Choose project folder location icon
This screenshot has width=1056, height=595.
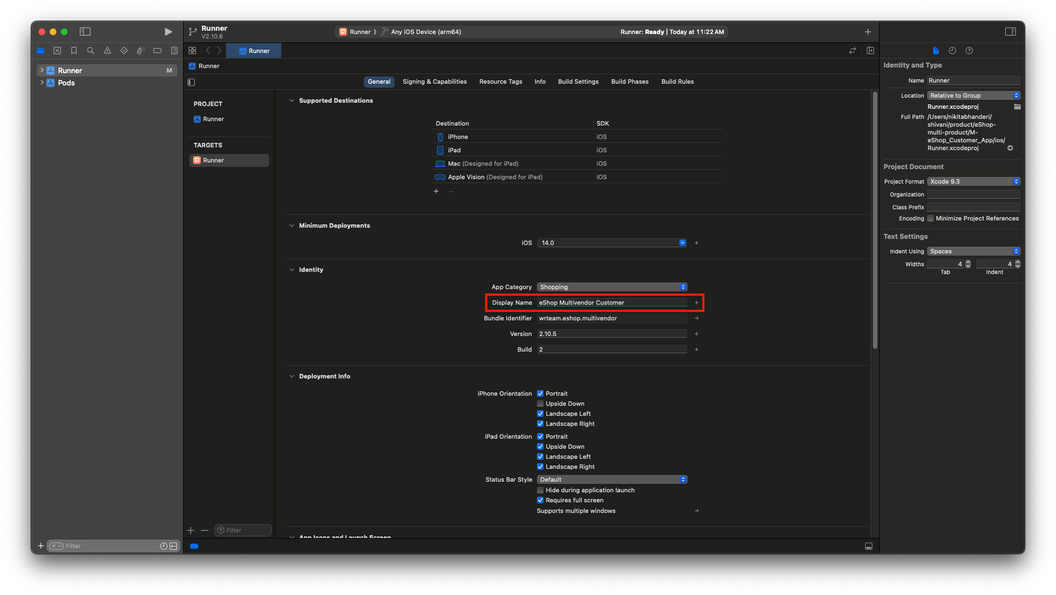1017,107
